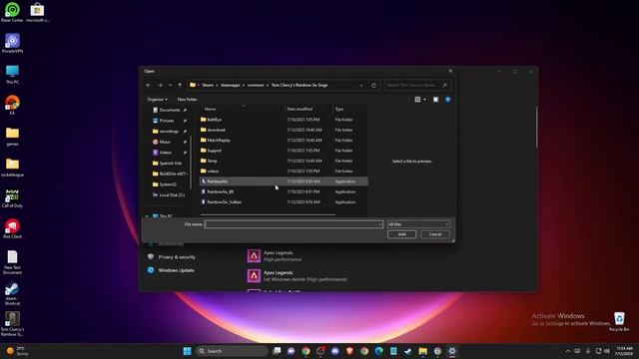This screenshot has height=359, width=639.
Task: Refresh the current folder listing
Action: coord(373,86)
